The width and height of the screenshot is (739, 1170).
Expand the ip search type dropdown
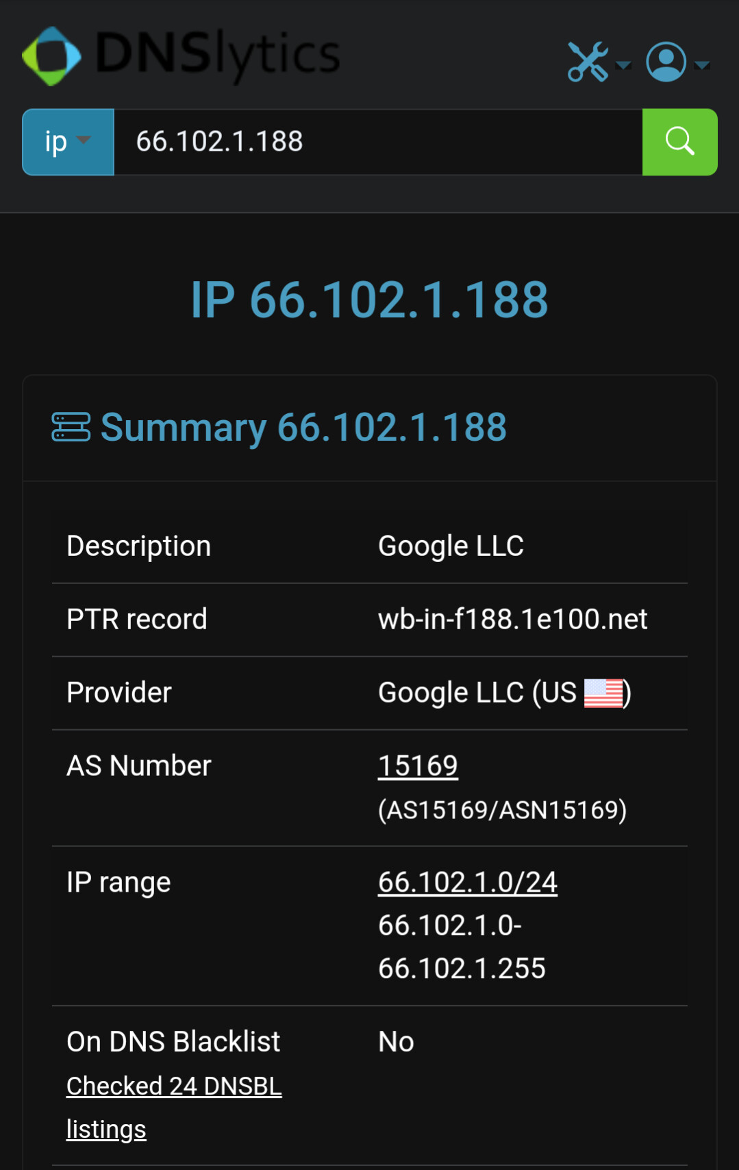68,142
